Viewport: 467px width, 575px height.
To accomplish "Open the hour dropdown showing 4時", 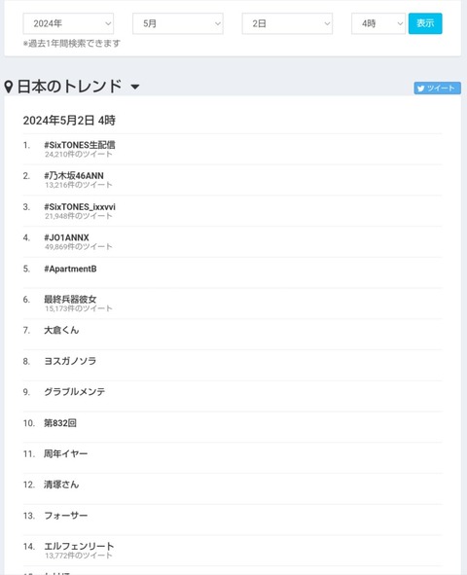I will [x=378, y=23].
